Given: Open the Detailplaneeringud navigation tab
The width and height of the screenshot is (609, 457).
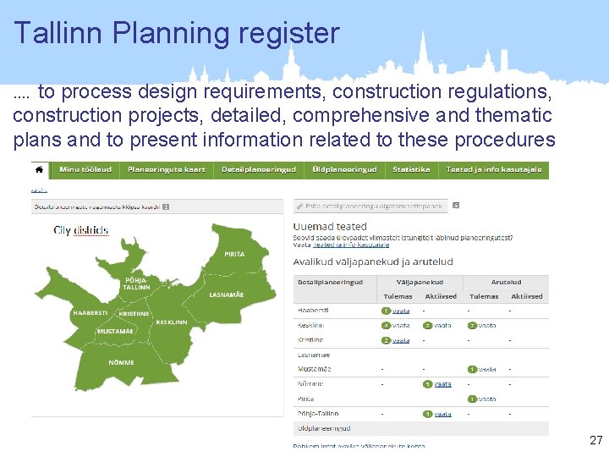Looking at the screenshot, I should click(259, 170).
